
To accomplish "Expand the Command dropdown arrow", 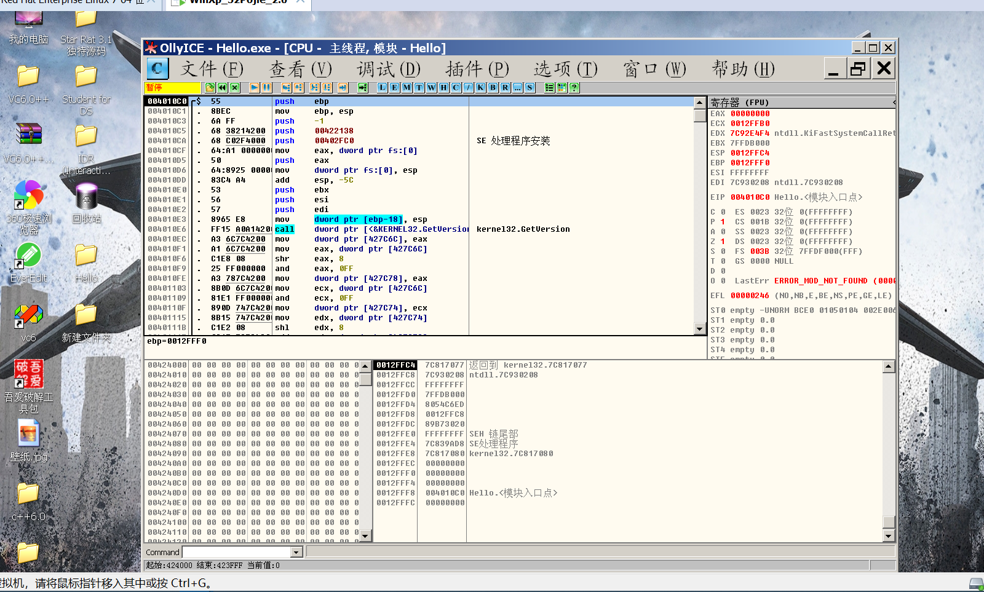I will click(296, 552).
